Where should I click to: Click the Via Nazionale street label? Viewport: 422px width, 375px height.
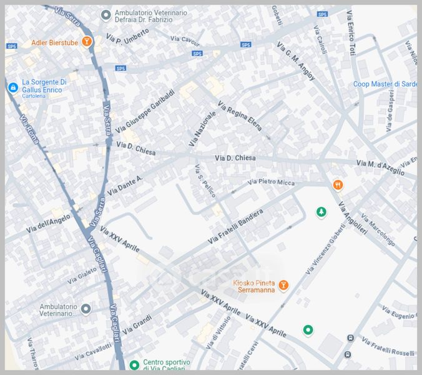(202, 129)
